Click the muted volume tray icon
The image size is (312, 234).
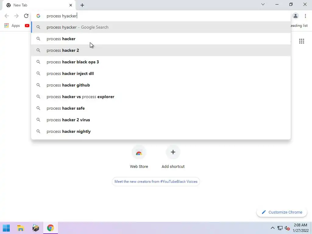[287, 228]
